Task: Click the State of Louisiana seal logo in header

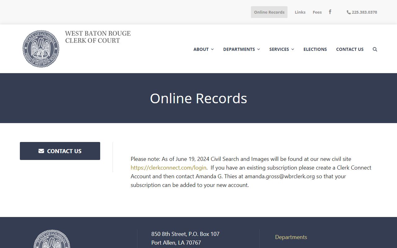Action: [x=41, y=49]
